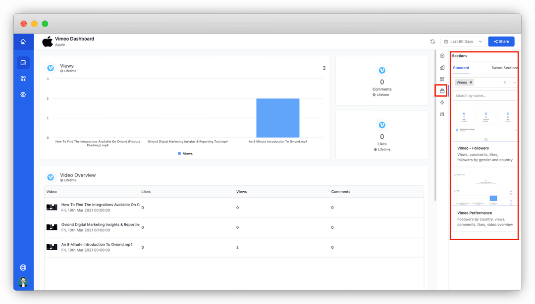Click the Vimeo logo on the Comments widget
This screenshot has width=535, height=304.
click(x=382, y=71)
